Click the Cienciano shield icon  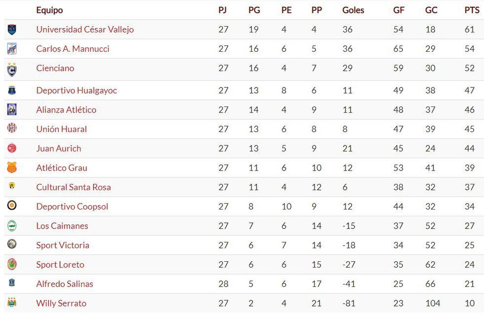click(x=12, y=69)
